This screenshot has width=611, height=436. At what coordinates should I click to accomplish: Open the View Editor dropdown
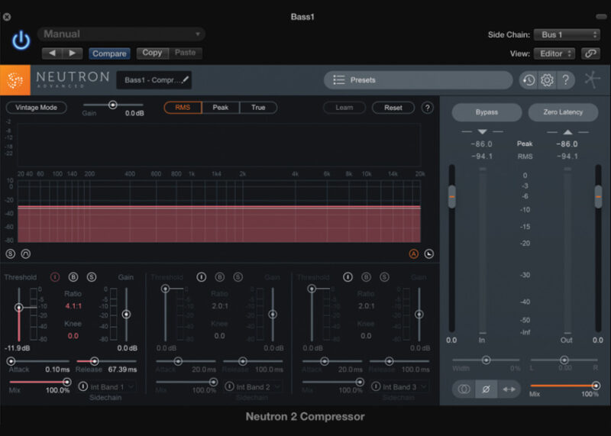pyautogui.click(x=554, y=53)
